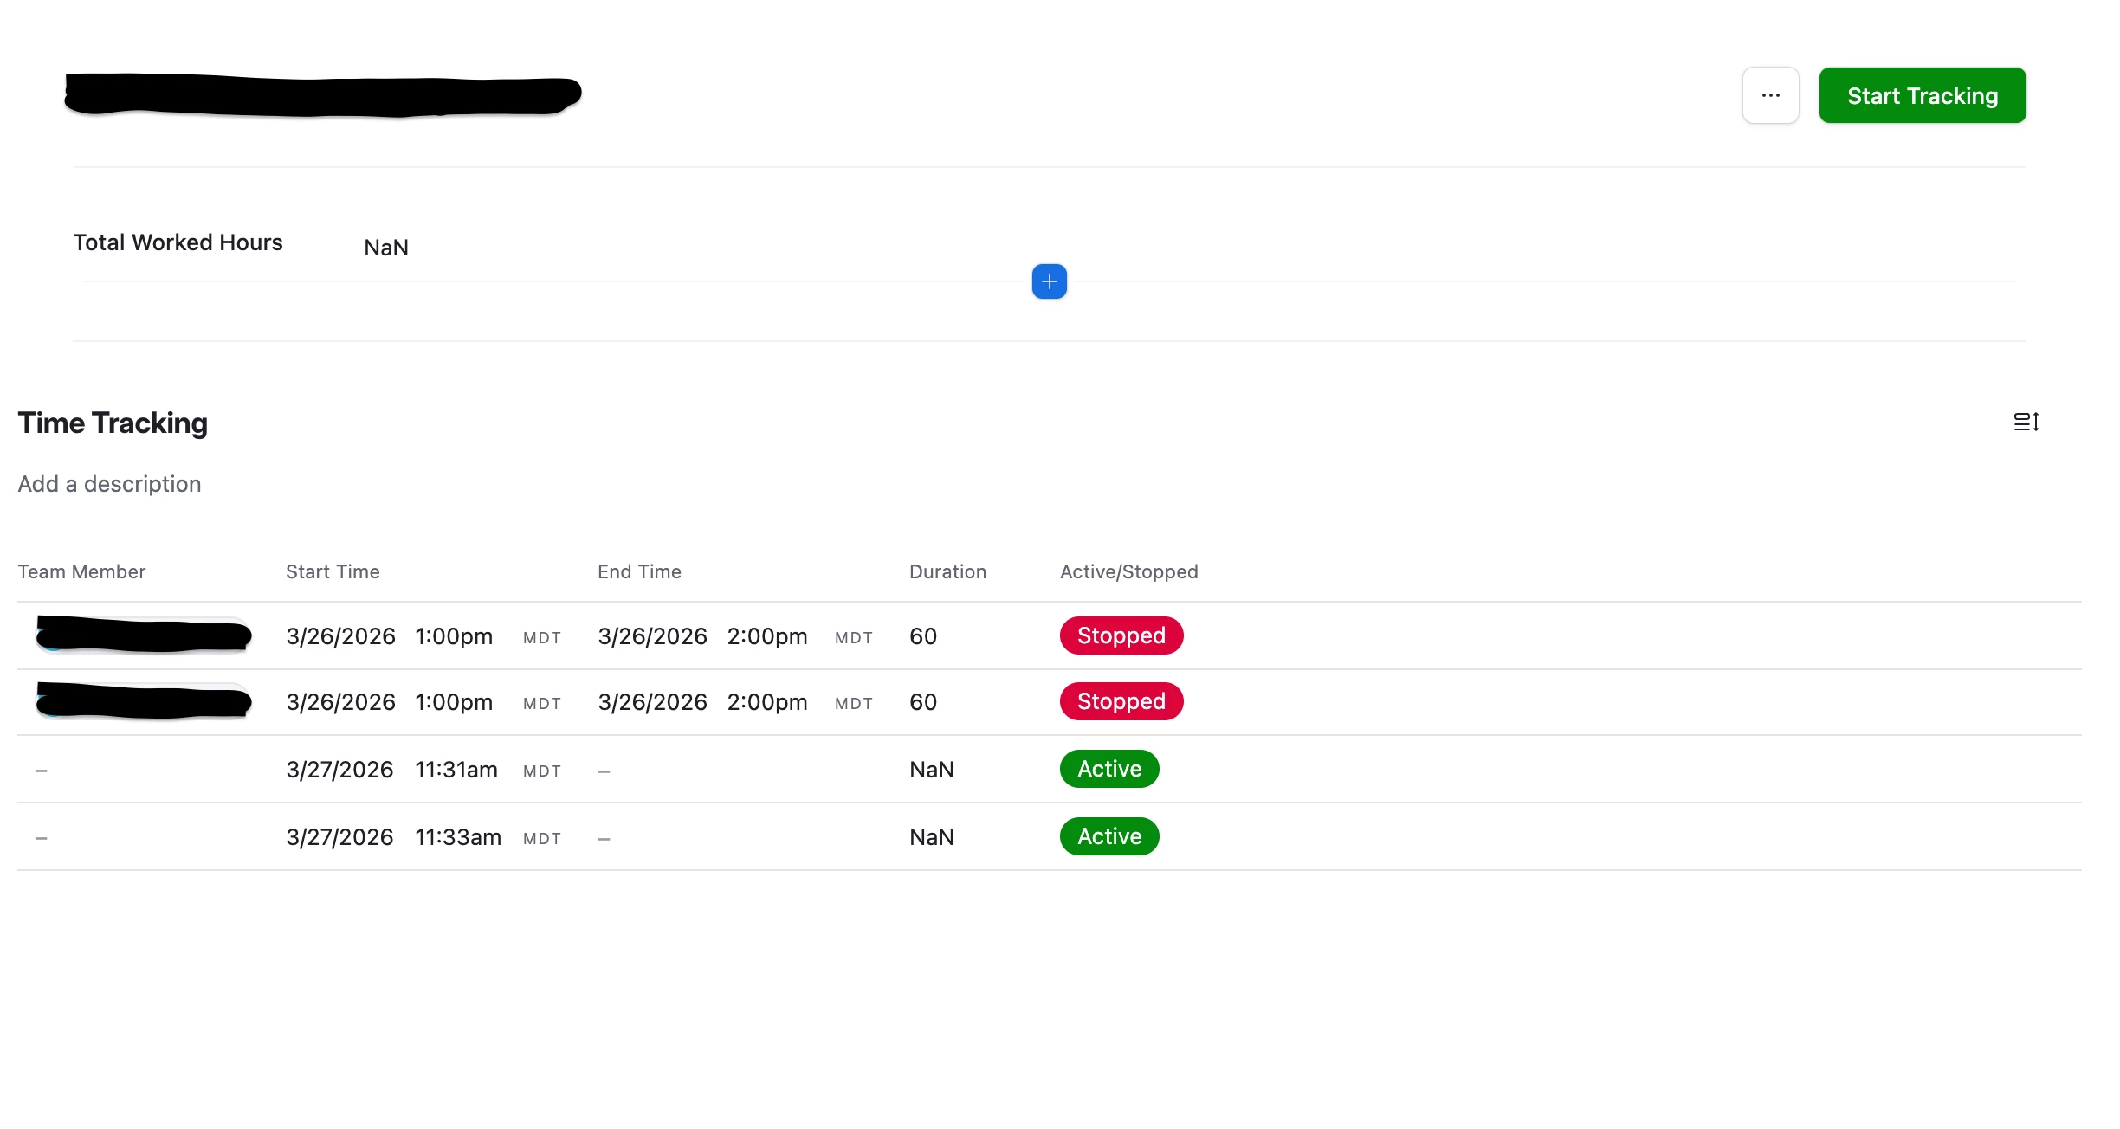Image resolution: width=2120 pixels, height=1129 pixels.
Task: Click the NaN Total Worked Hours value
Action: click(x=385, y=248)
